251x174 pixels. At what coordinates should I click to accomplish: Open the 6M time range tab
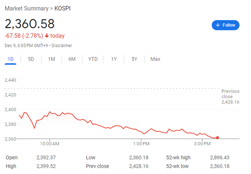click(72, 59)
